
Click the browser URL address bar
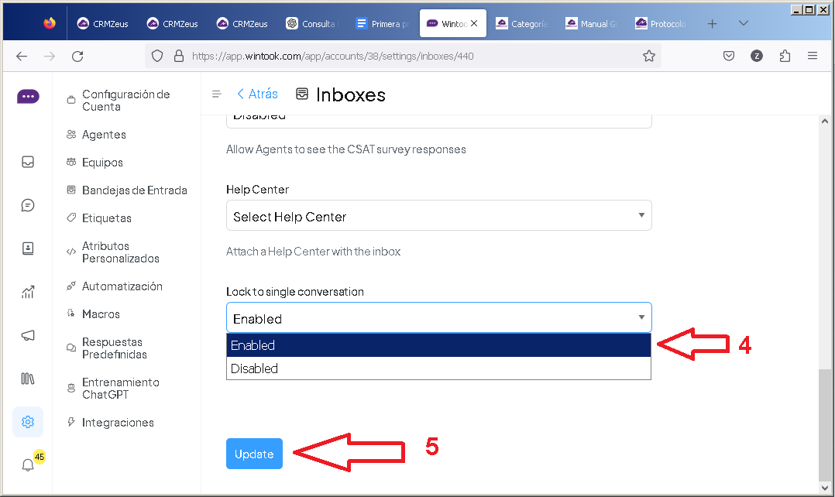(x=403, y=56)
